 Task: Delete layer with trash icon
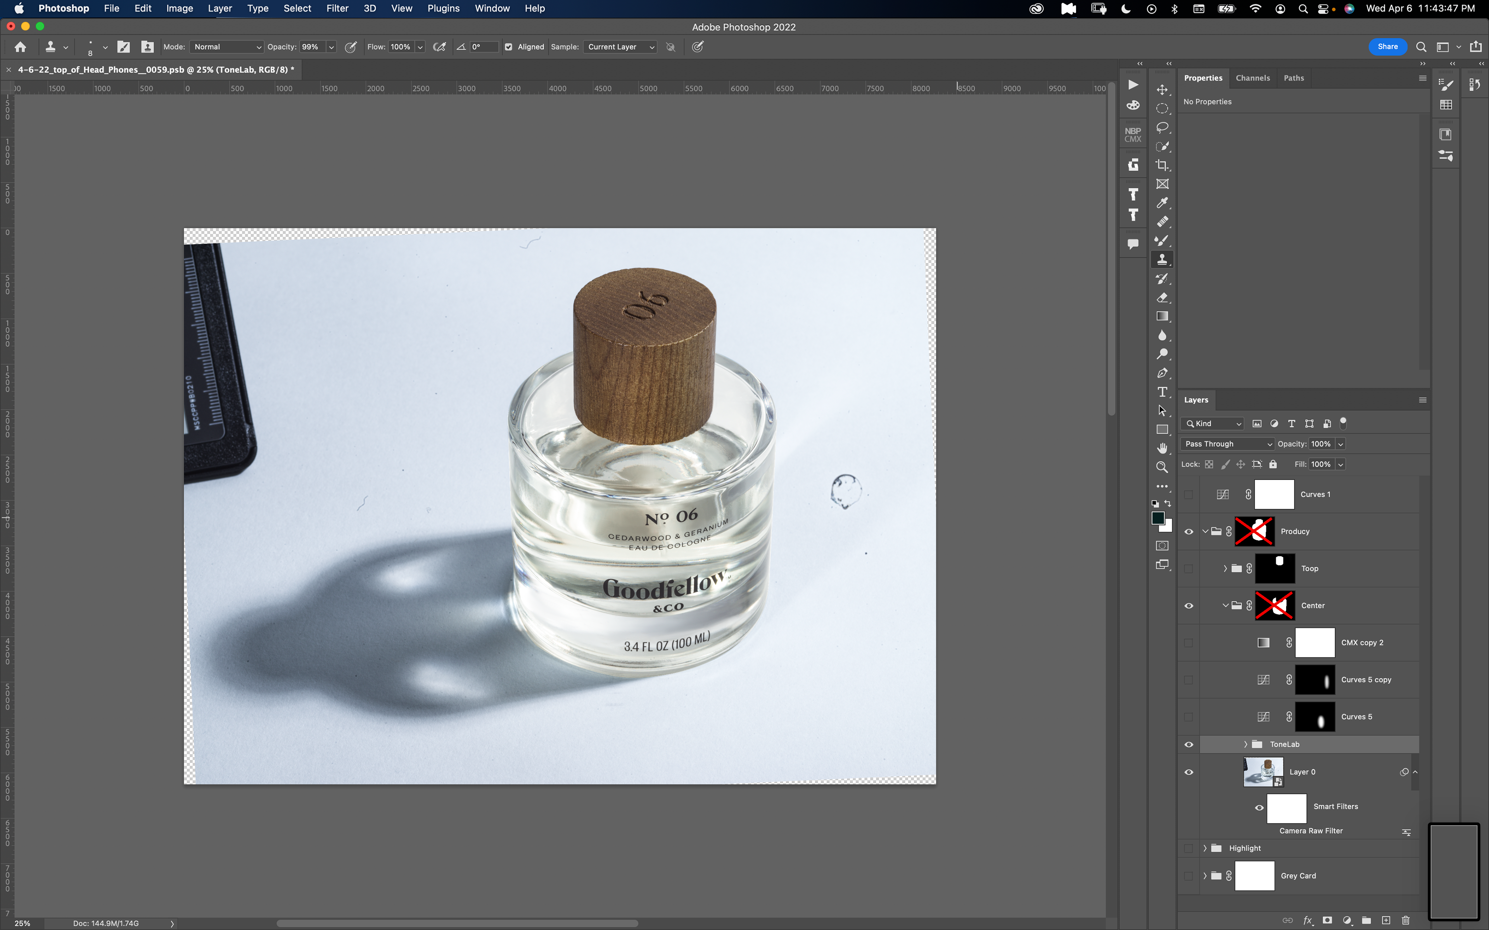[1405, 920]
